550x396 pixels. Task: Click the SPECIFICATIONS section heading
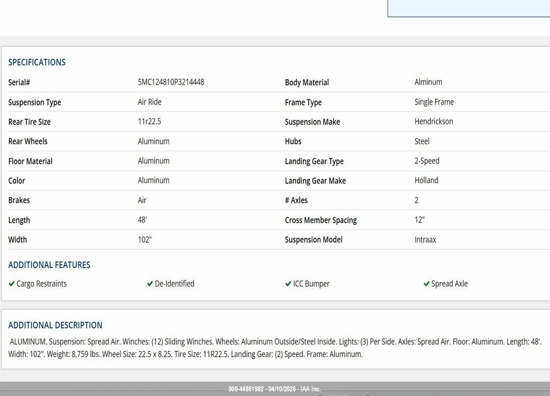[x=37, y=63]
